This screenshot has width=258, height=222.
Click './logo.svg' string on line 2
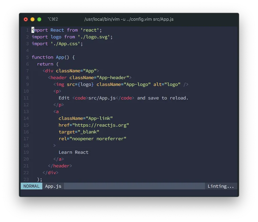[x=94, y=37]
